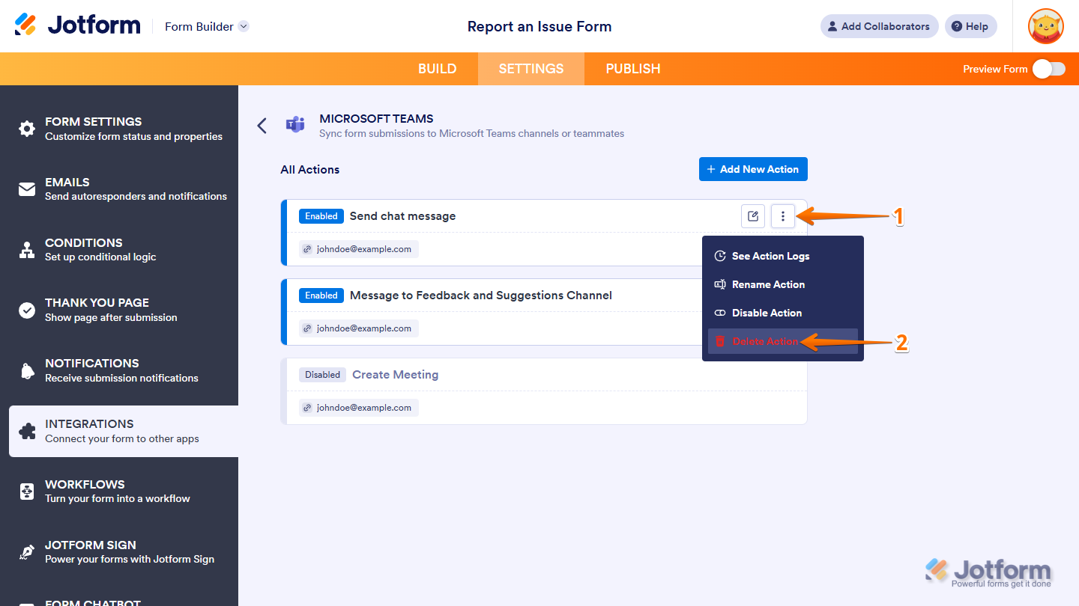Click the Microsoft Teams integration logo
This screenshot has width=1079, height=606.
click(x=295, y=125)
